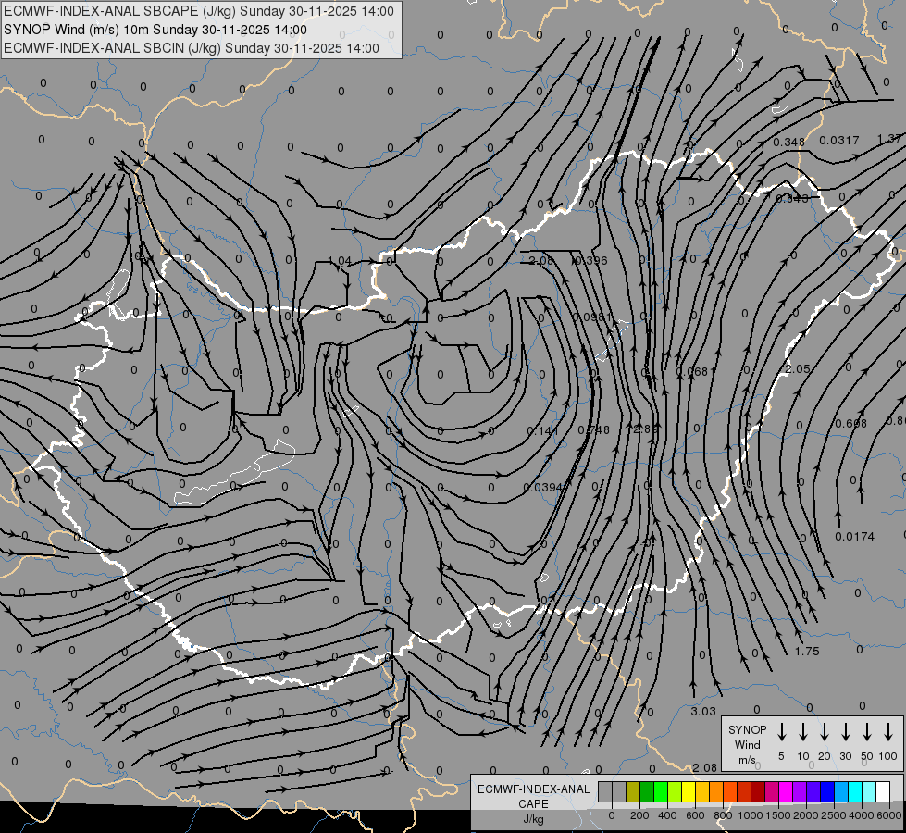Pick the pure blue CAPE legend swatch
This screenshot has height=833, width=906.
coord(826,792)
